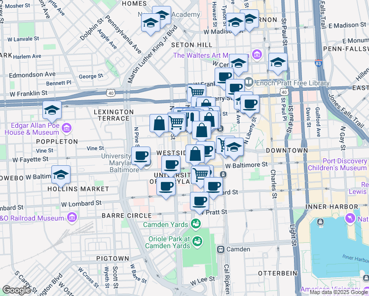Click the school marker right of Walters Art Museum
Screen dimensions: 369x296
(x=278, y=63)
